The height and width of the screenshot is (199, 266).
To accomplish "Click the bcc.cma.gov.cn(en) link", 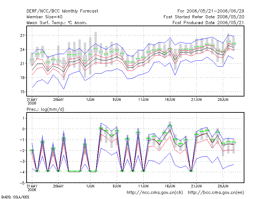I will pyautogui.click(x=216, y=193).
